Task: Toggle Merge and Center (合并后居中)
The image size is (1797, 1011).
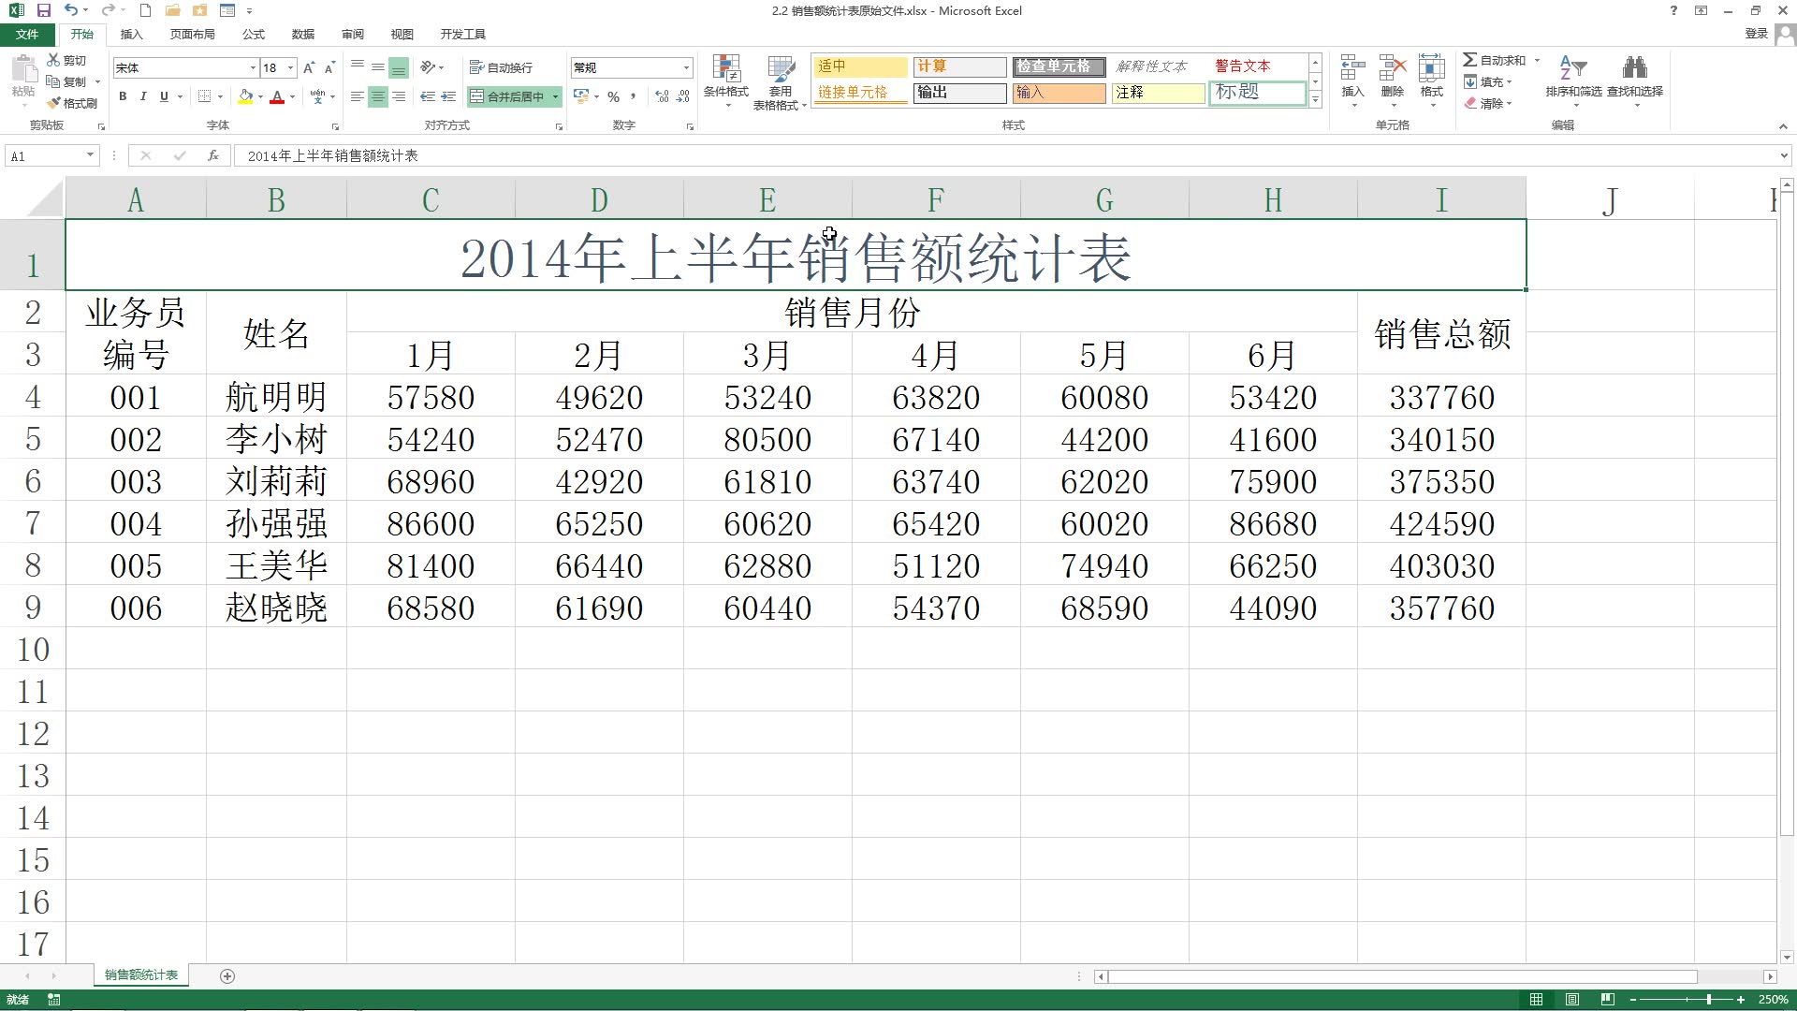Action: pyautogui.click(x=508, y=96)
